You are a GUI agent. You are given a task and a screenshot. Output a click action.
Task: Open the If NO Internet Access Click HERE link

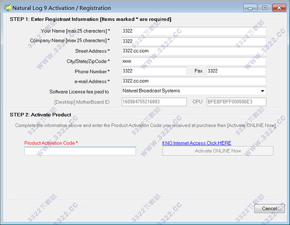click(x=197, y=143)
